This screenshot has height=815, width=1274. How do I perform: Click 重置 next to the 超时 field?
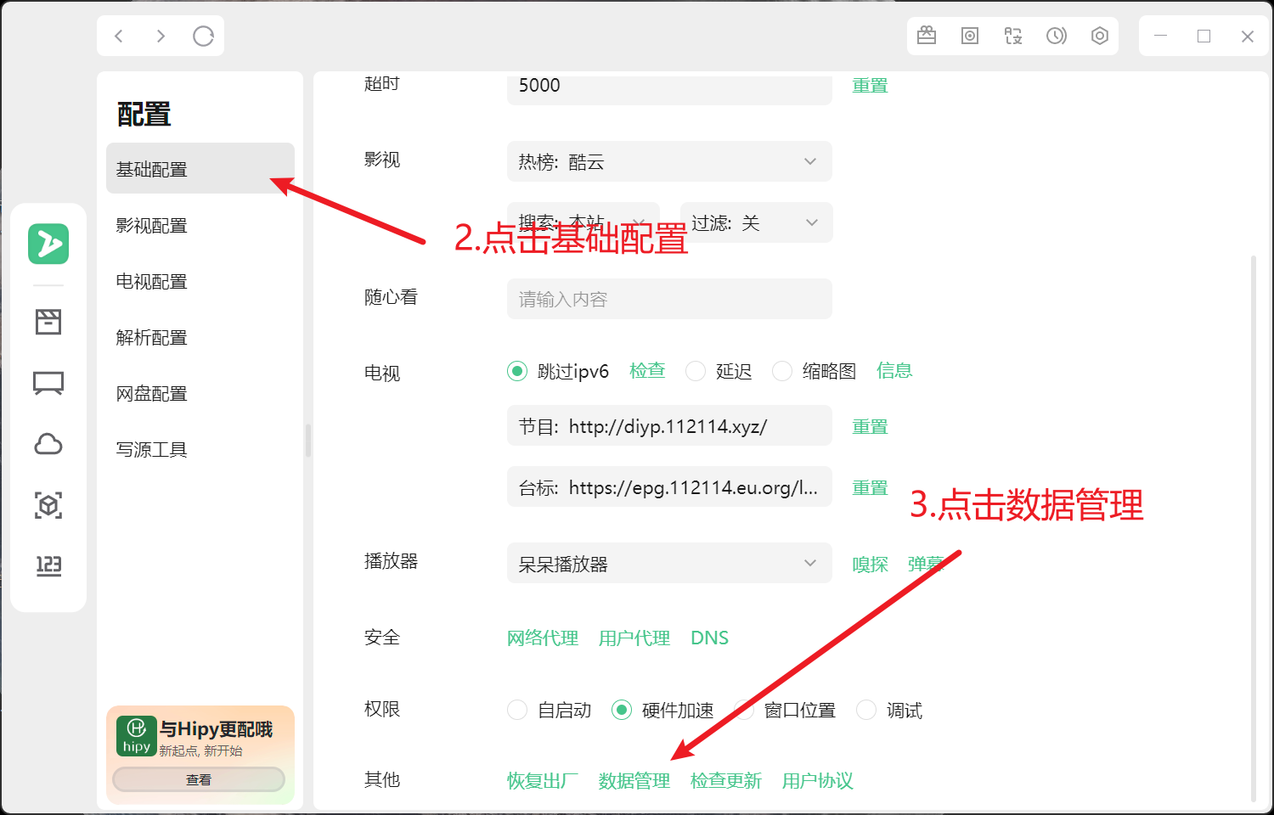click(870, 85)
